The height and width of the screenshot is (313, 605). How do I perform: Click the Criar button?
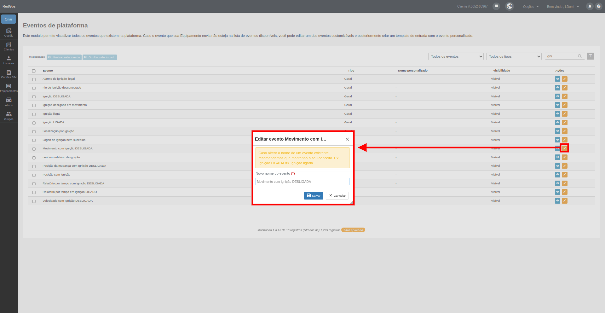(x=9, y=19)
